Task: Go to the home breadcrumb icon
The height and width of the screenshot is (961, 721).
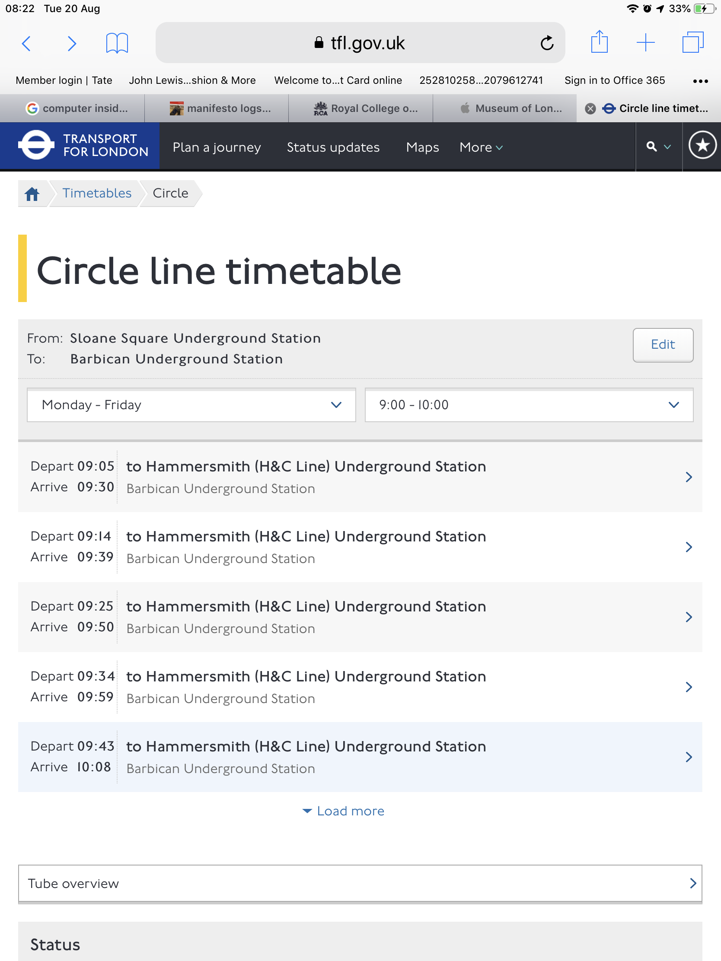Action: 32,194
